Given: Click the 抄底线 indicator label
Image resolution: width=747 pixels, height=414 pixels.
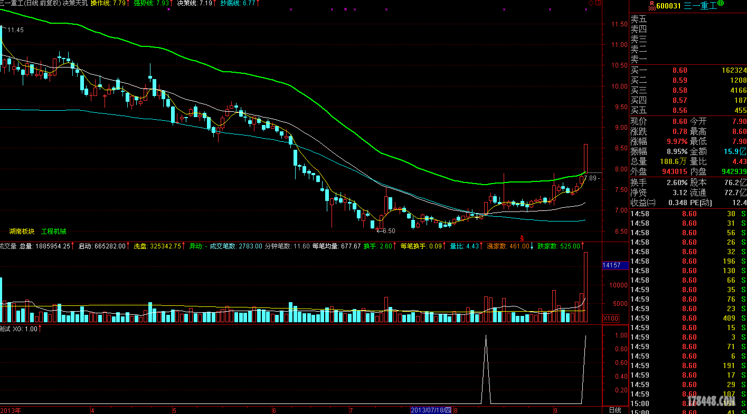Looking at the screenshot, I should tap(230, 3).
